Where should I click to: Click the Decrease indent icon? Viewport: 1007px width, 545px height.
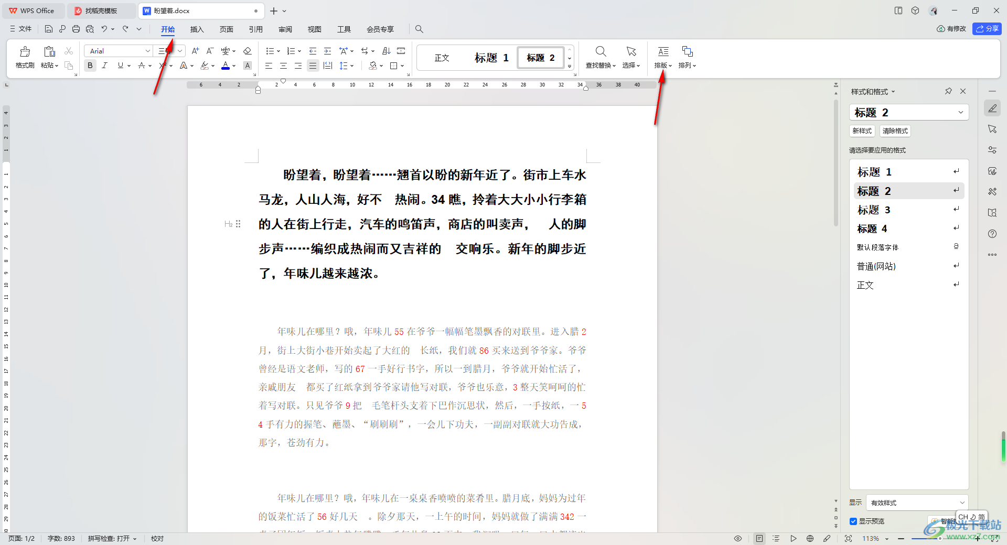tap(313, 51)
